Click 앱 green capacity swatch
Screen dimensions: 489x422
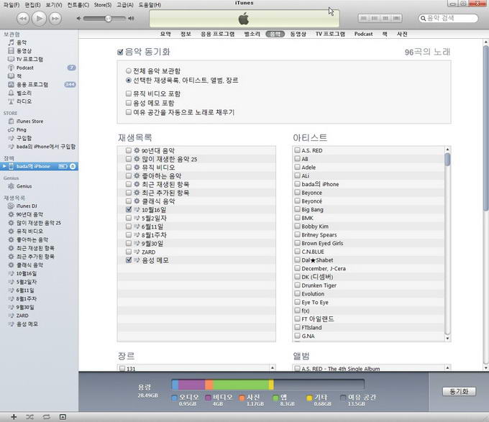[x=275, y=398]
